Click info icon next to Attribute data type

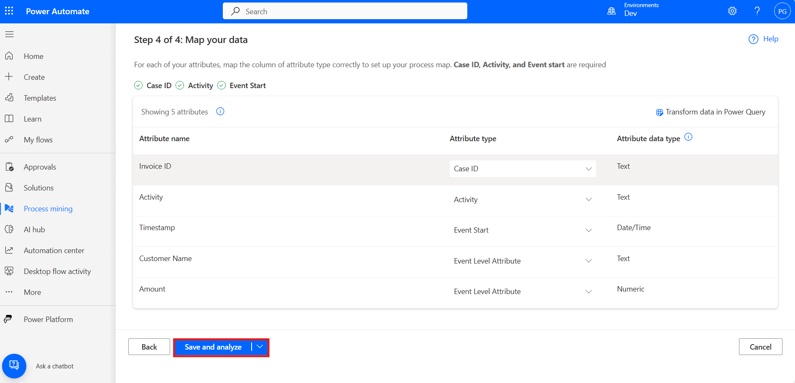coord(688,137)
